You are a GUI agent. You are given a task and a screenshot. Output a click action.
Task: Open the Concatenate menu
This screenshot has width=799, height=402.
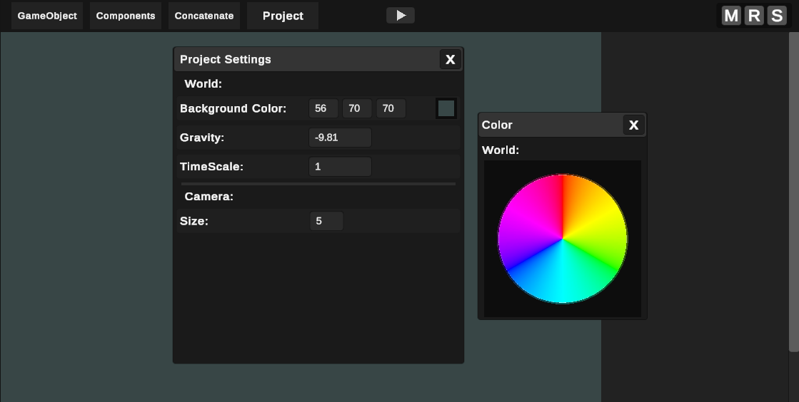point(203,16)
